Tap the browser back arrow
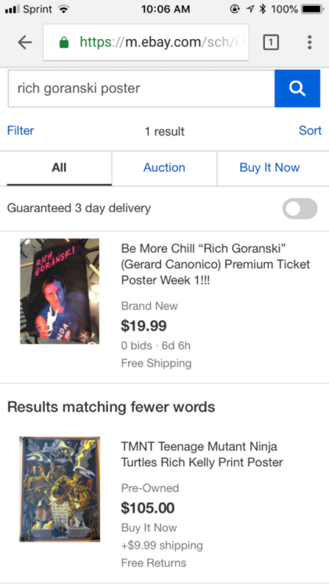This screenshot has width=329, height=587. point(25,42)
